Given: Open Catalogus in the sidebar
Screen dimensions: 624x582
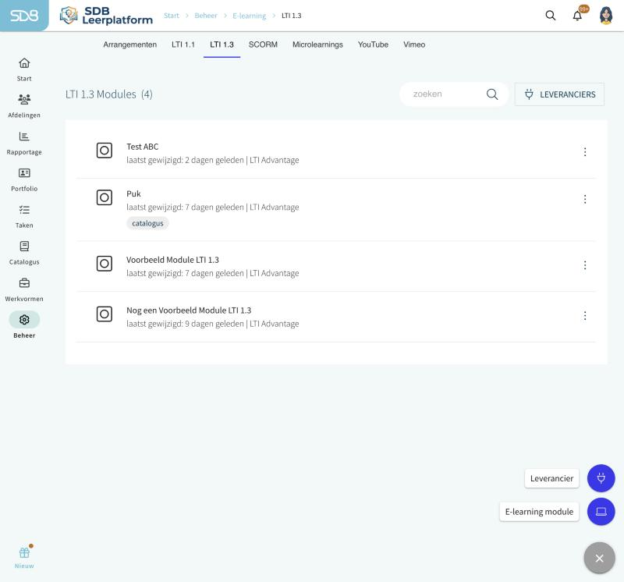Looking at the screenshot, I should click(24, 253).
